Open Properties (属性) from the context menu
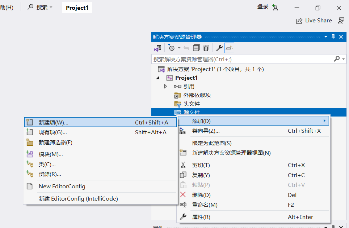349x228 pixels. pos(253,217)
